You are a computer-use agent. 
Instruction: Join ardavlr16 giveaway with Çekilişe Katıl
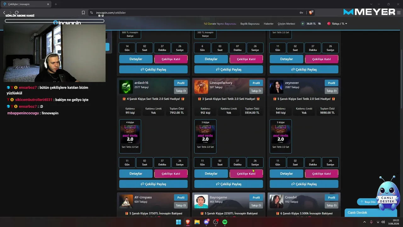(x=171, y=174)
